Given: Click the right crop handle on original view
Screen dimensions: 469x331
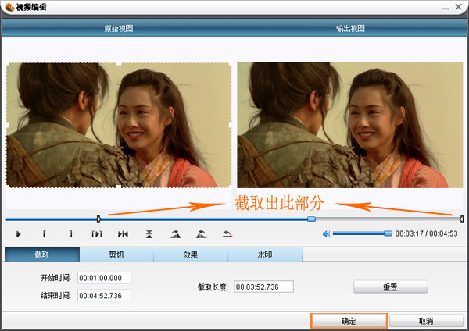Looking at the screenshot, I should tap(231, 125).
